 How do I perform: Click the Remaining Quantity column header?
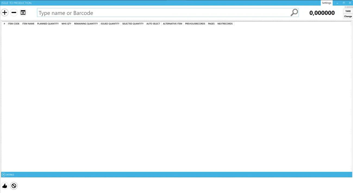click(x=86, y=24)
